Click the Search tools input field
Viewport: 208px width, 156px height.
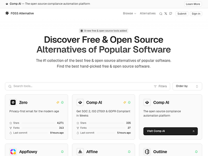[x=81, y=86]
